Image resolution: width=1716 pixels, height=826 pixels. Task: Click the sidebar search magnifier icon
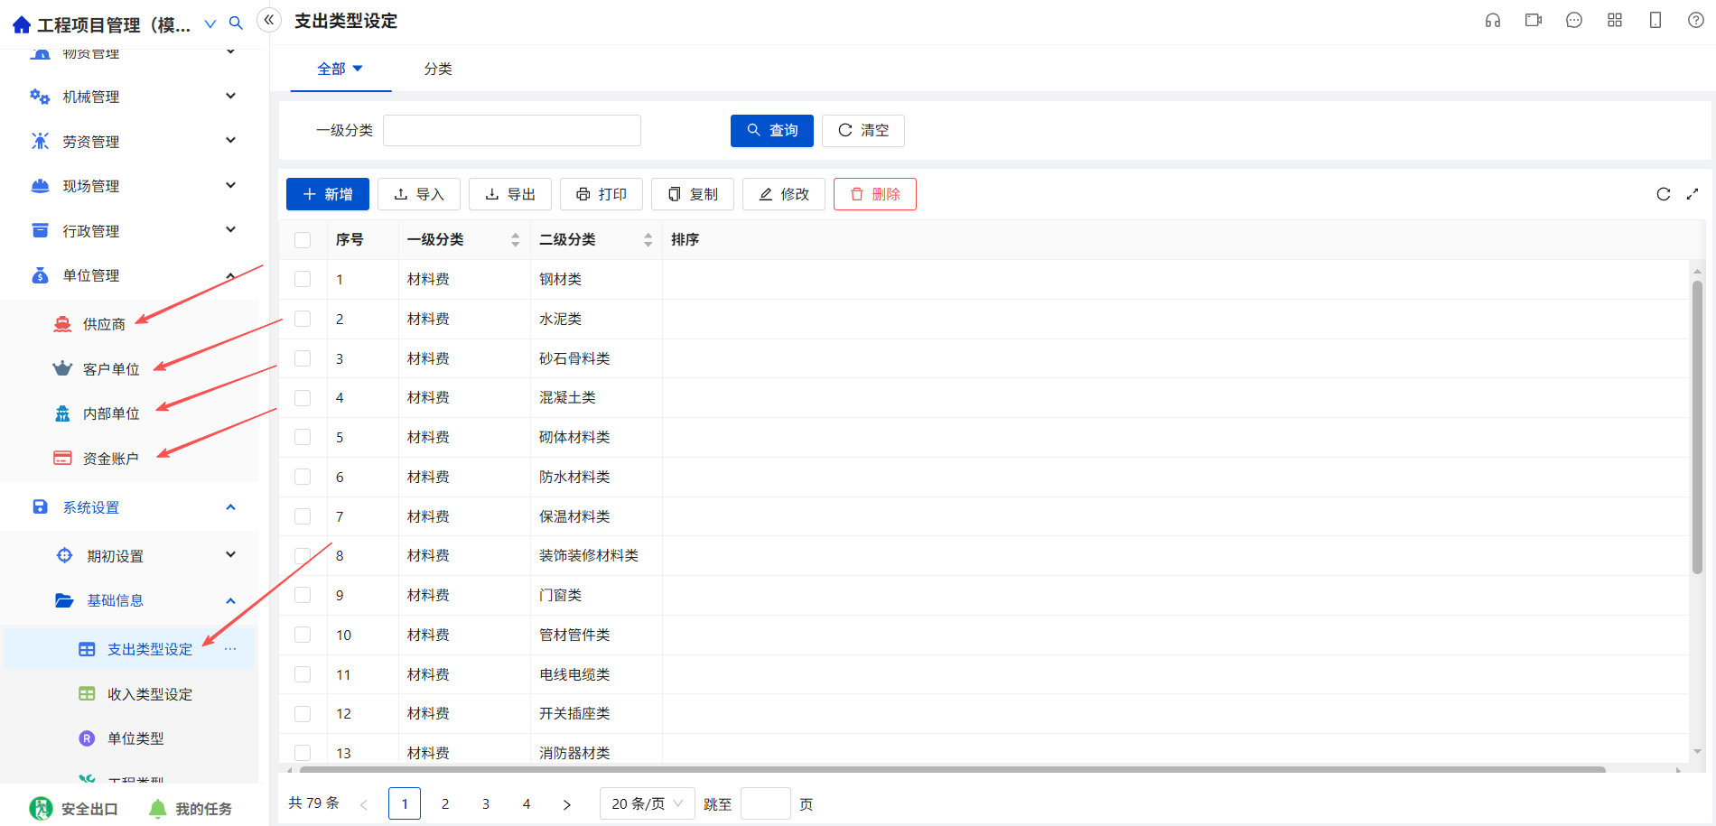[236, 23]
